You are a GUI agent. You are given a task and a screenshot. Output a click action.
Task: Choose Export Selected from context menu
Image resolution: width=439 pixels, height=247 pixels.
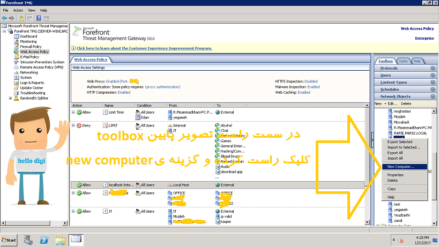[405, 142]
